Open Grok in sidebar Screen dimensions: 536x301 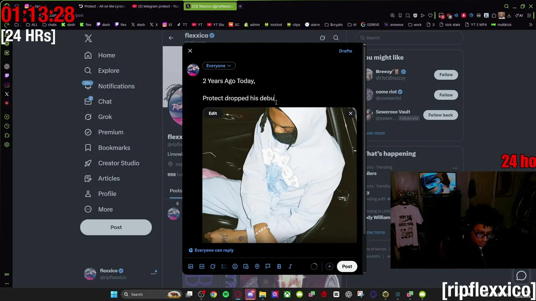point(98,117)
